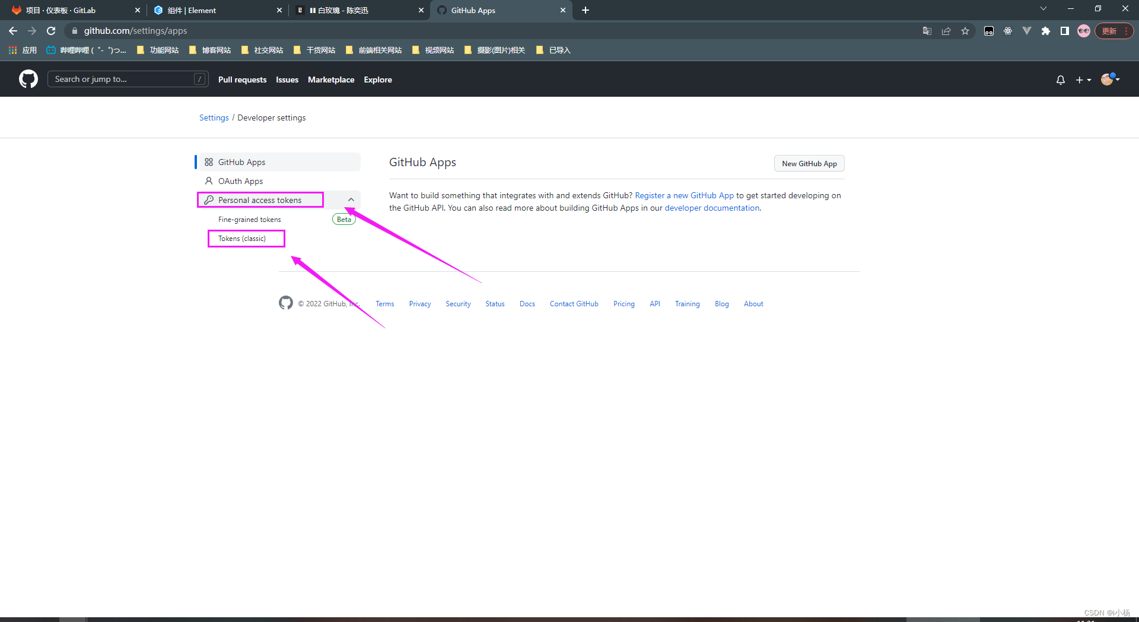Open the Status footer link
The image size is (1139, 622).
[x=495, y=304]
